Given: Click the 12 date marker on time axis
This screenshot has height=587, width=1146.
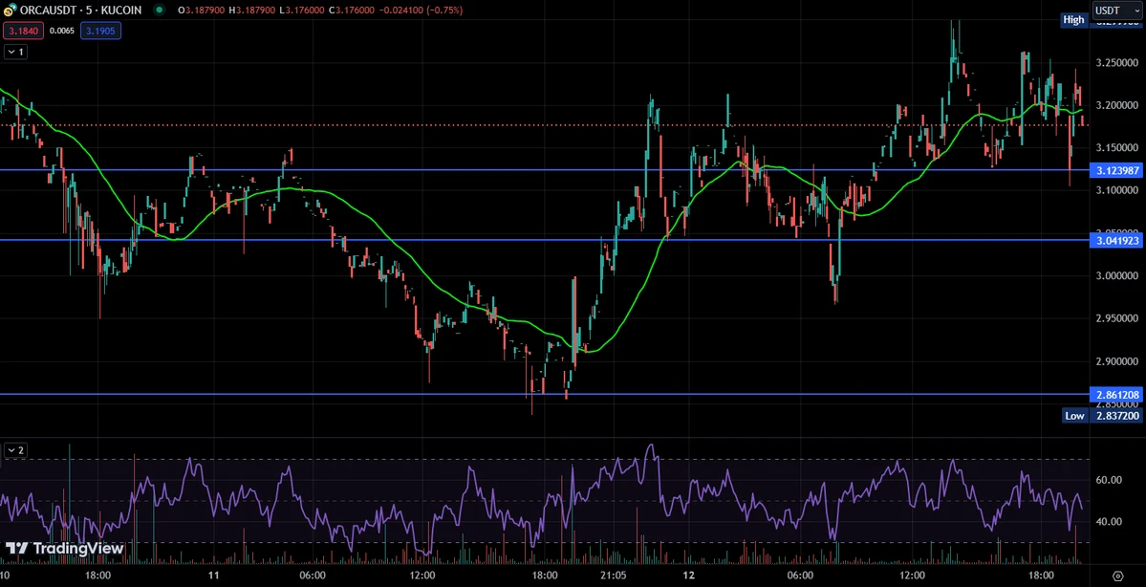Looking at the screenshot, I should 688,576.
